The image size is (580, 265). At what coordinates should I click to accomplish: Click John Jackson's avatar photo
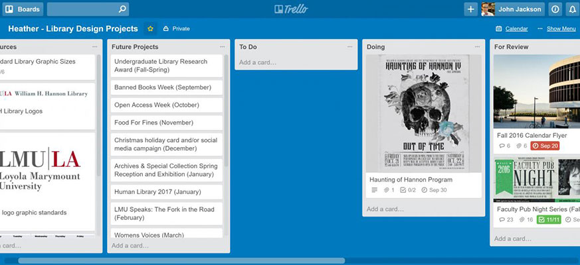point(488,9)
